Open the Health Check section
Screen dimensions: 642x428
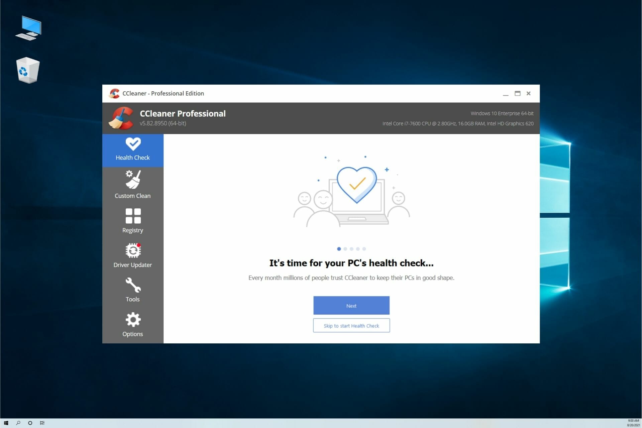(x=133, y=150)
